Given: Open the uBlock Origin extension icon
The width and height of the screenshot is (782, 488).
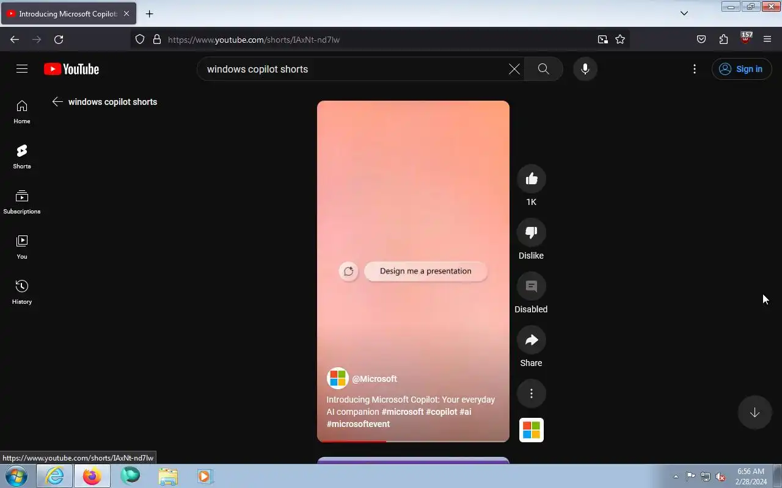Looking at the screenshot, I should pyautogui.click(x=745, y=39).
